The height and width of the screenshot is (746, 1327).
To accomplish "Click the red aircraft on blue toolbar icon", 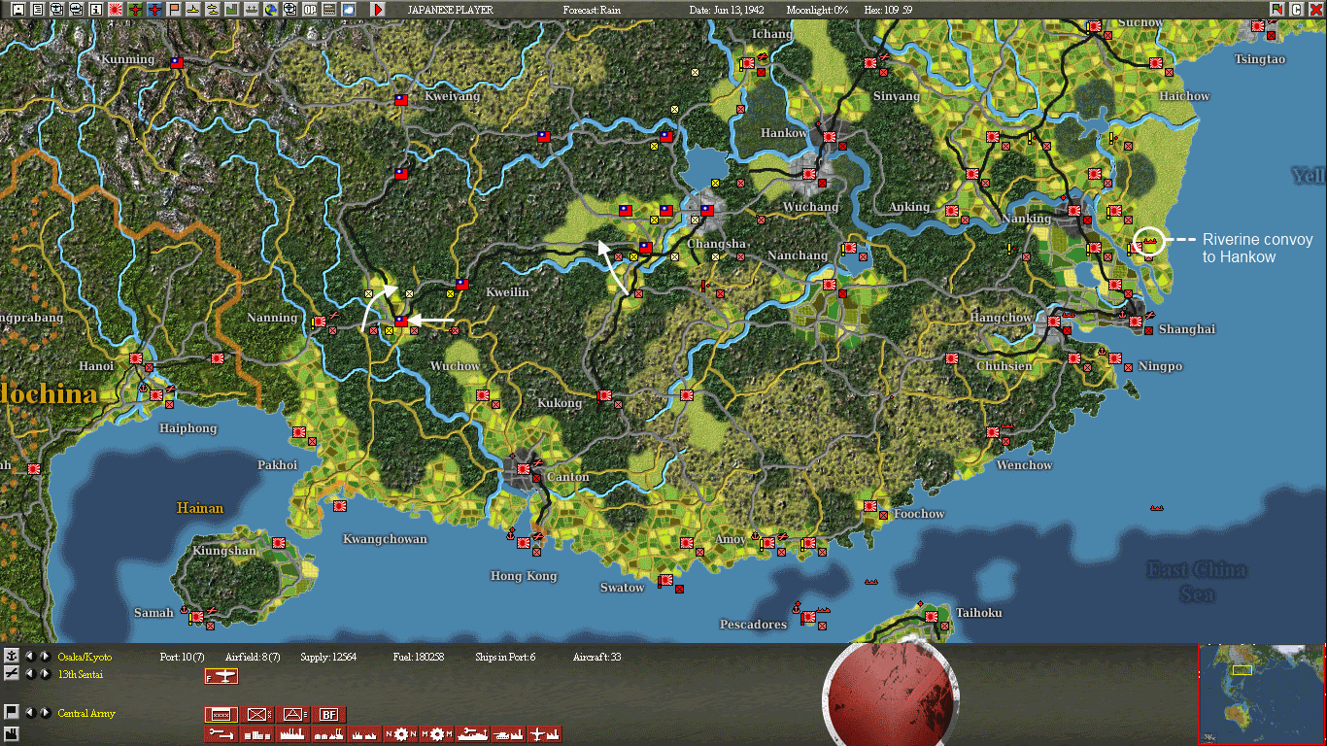I will [154, 9].
